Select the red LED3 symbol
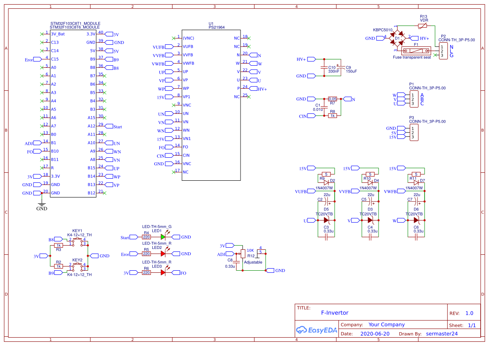Image resolution: width=489 pixels, height=346 pixels. [163, 272]
